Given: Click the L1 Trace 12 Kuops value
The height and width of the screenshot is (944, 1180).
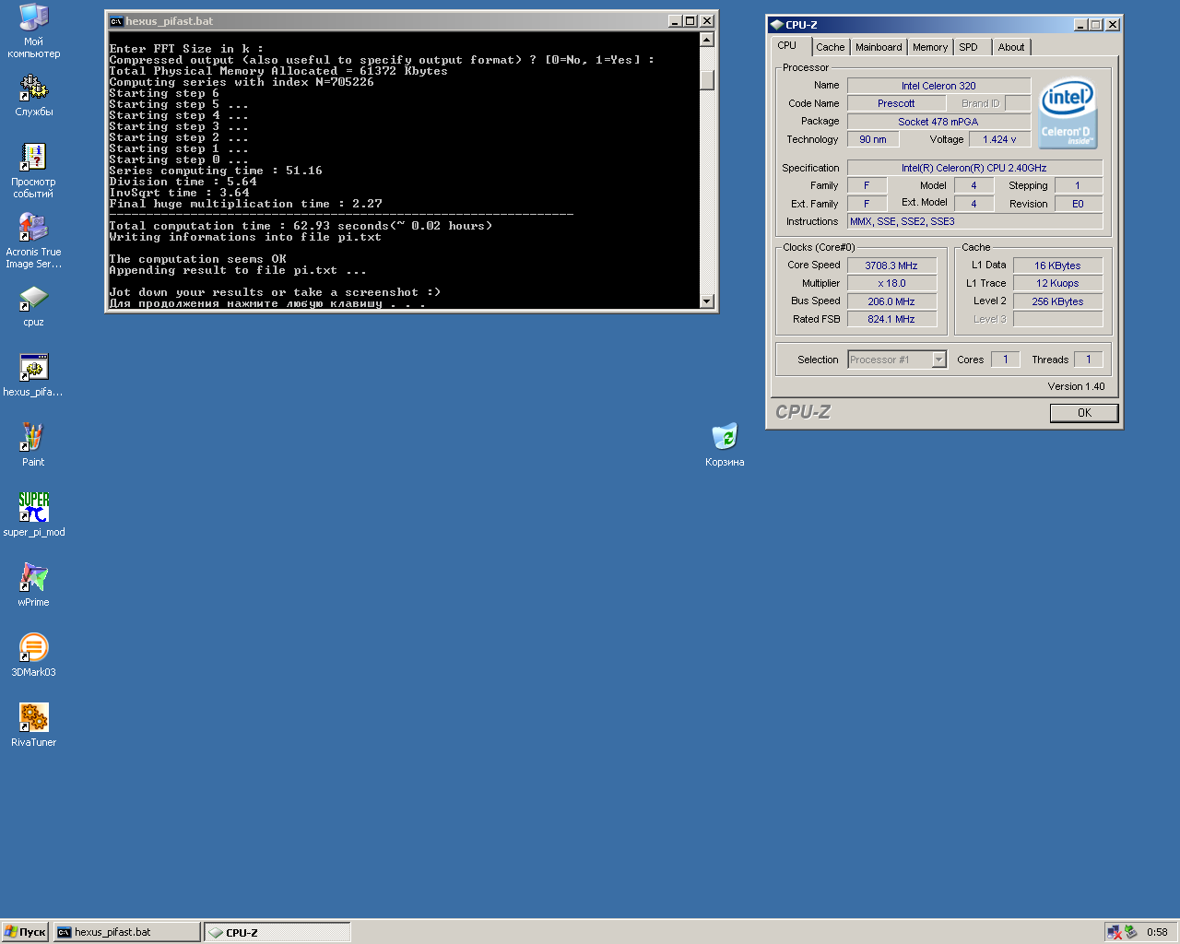Looking at the screenshot, I should click(1057, 283).
